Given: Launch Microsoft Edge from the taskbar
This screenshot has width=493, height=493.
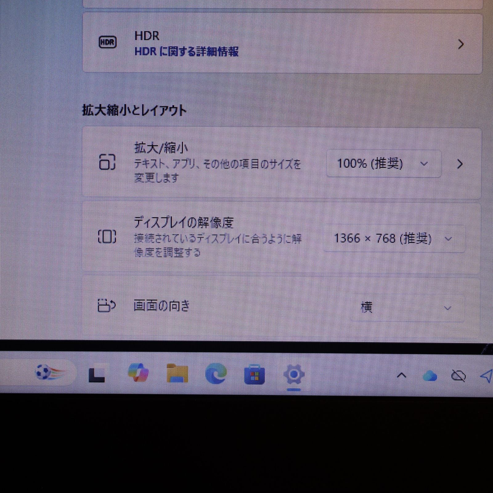Looking at the screenshot, I should click(x=216, y=373).
